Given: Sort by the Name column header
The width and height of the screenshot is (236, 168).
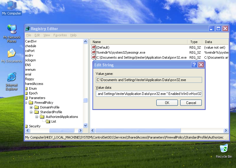Looking at the screenshot, I should (139, 42).
